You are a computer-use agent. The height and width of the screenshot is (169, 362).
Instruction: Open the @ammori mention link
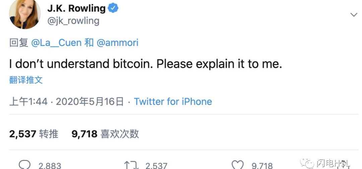coord(117,43)
